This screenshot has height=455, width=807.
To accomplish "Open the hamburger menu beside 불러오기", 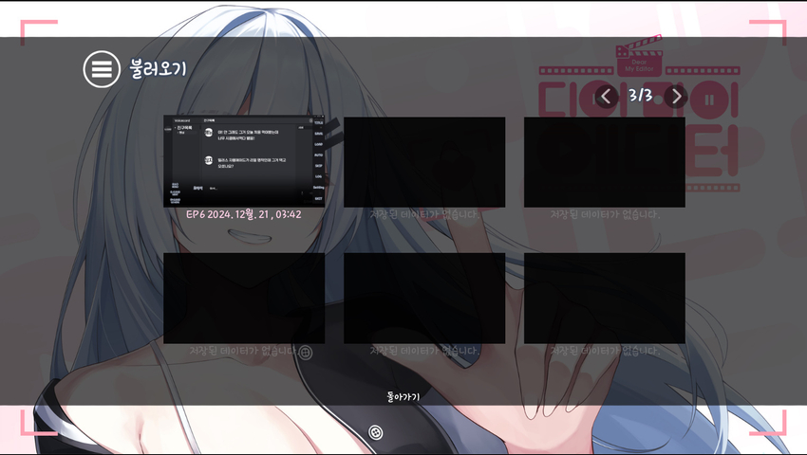I will (x=100, y=69).
